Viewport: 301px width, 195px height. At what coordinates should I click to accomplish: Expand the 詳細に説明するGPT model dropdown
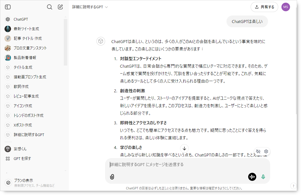pos(90,7)
